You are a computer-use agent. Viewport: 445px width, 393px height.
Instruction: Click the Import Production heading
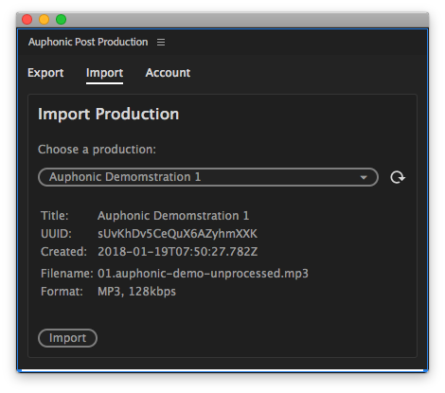point(109,114)
